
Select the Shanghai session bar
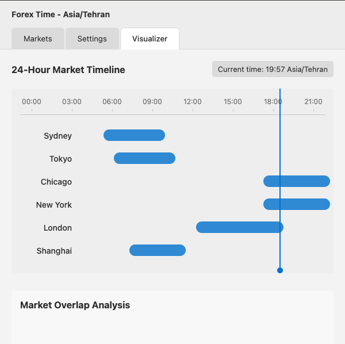coord(157,250)
